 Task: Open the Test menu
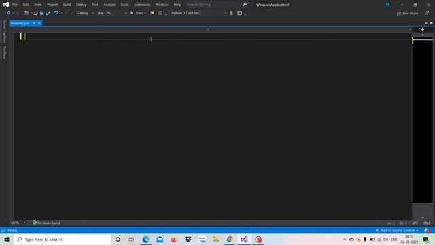pos(95,5)
